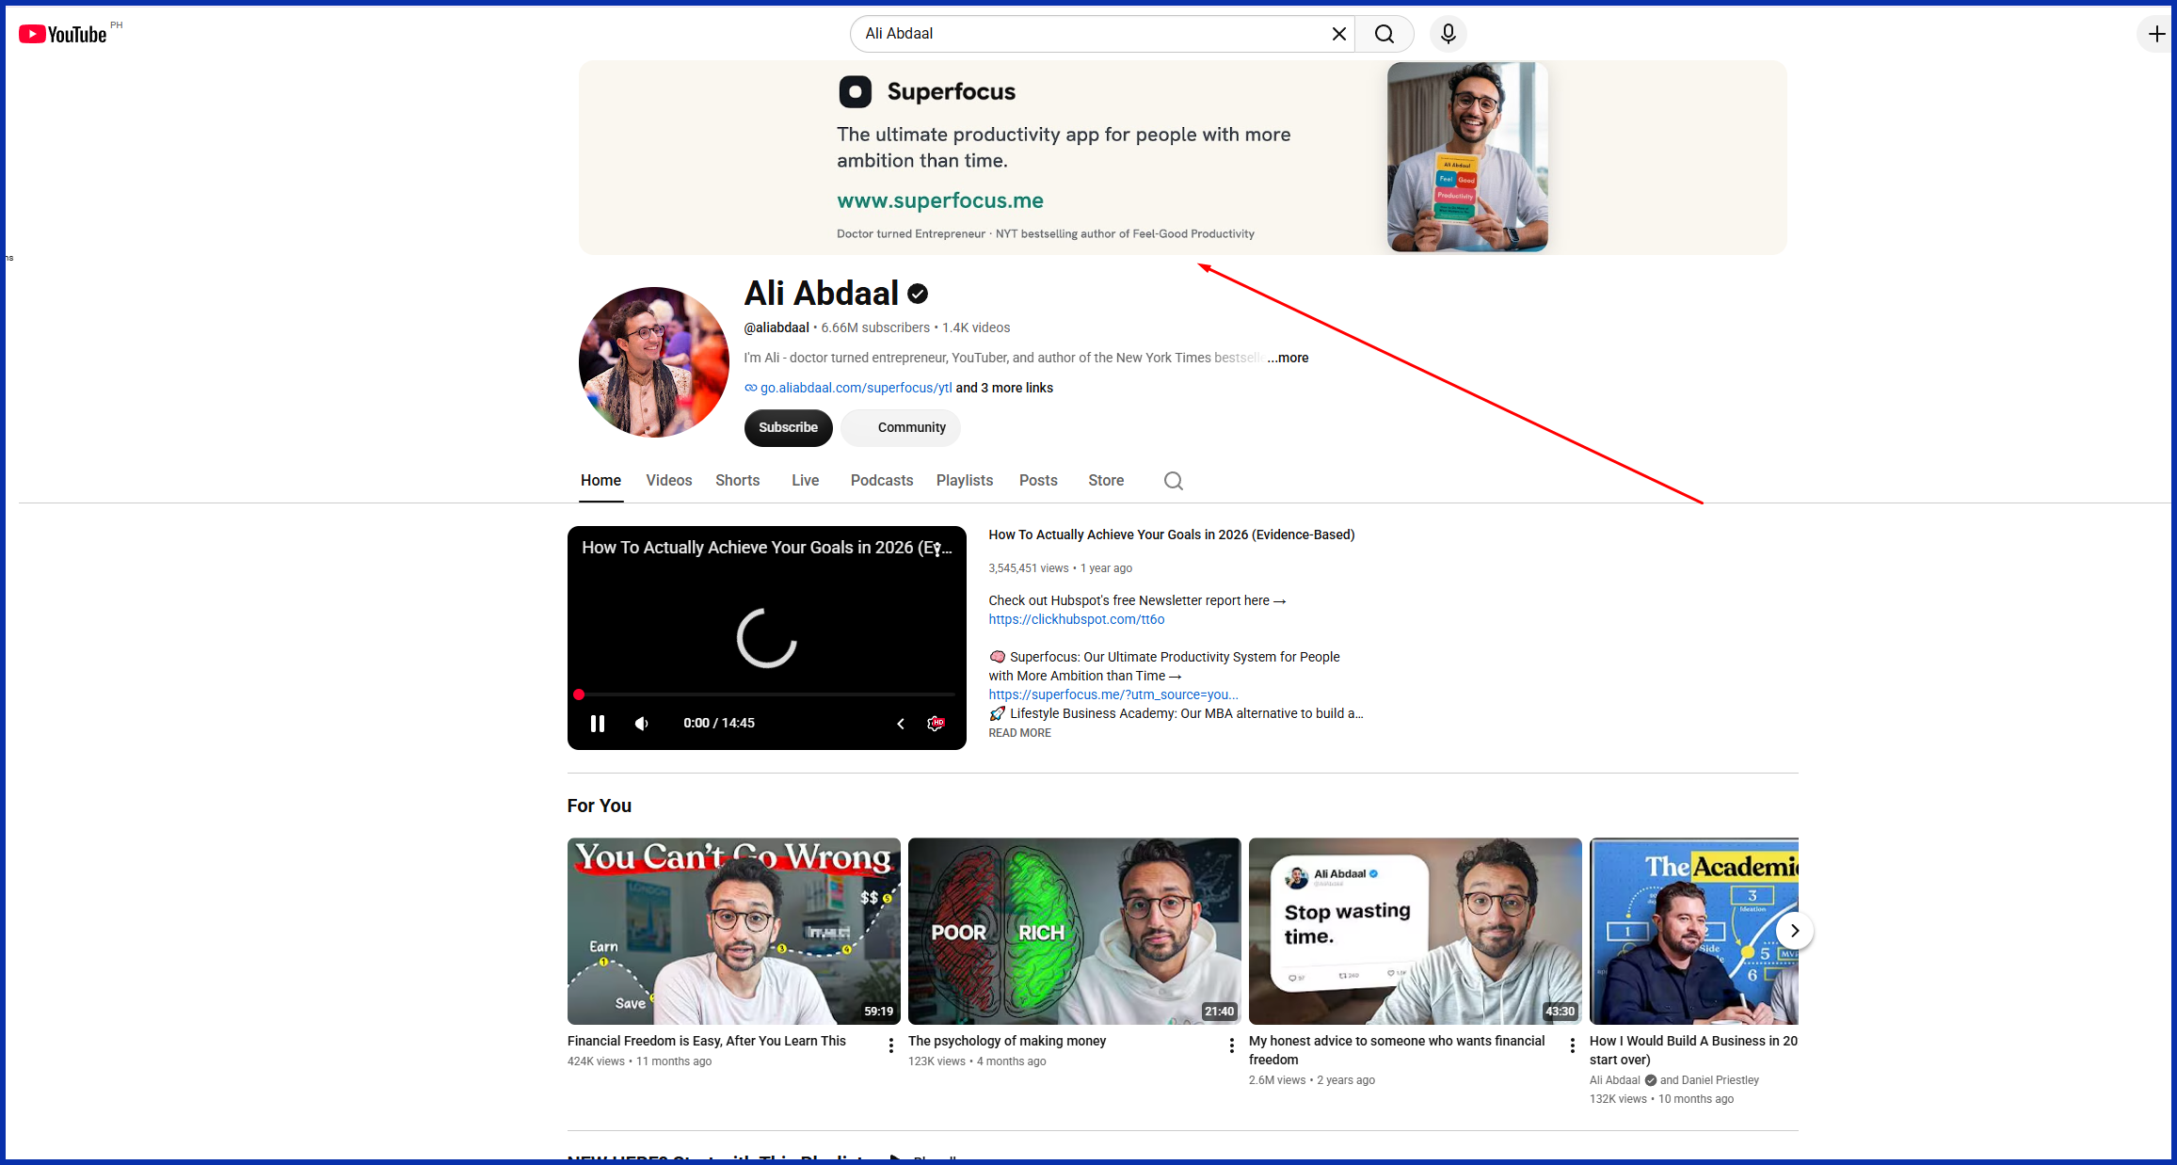2177x1165 pixels.
Task: Open the clickhubspot.com/tt6o link
Action: tap(1076, 619)
